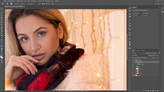This screenshot has height=92, width=164.
Task: Hide the Группа 1 group
Action: [133, 60]
